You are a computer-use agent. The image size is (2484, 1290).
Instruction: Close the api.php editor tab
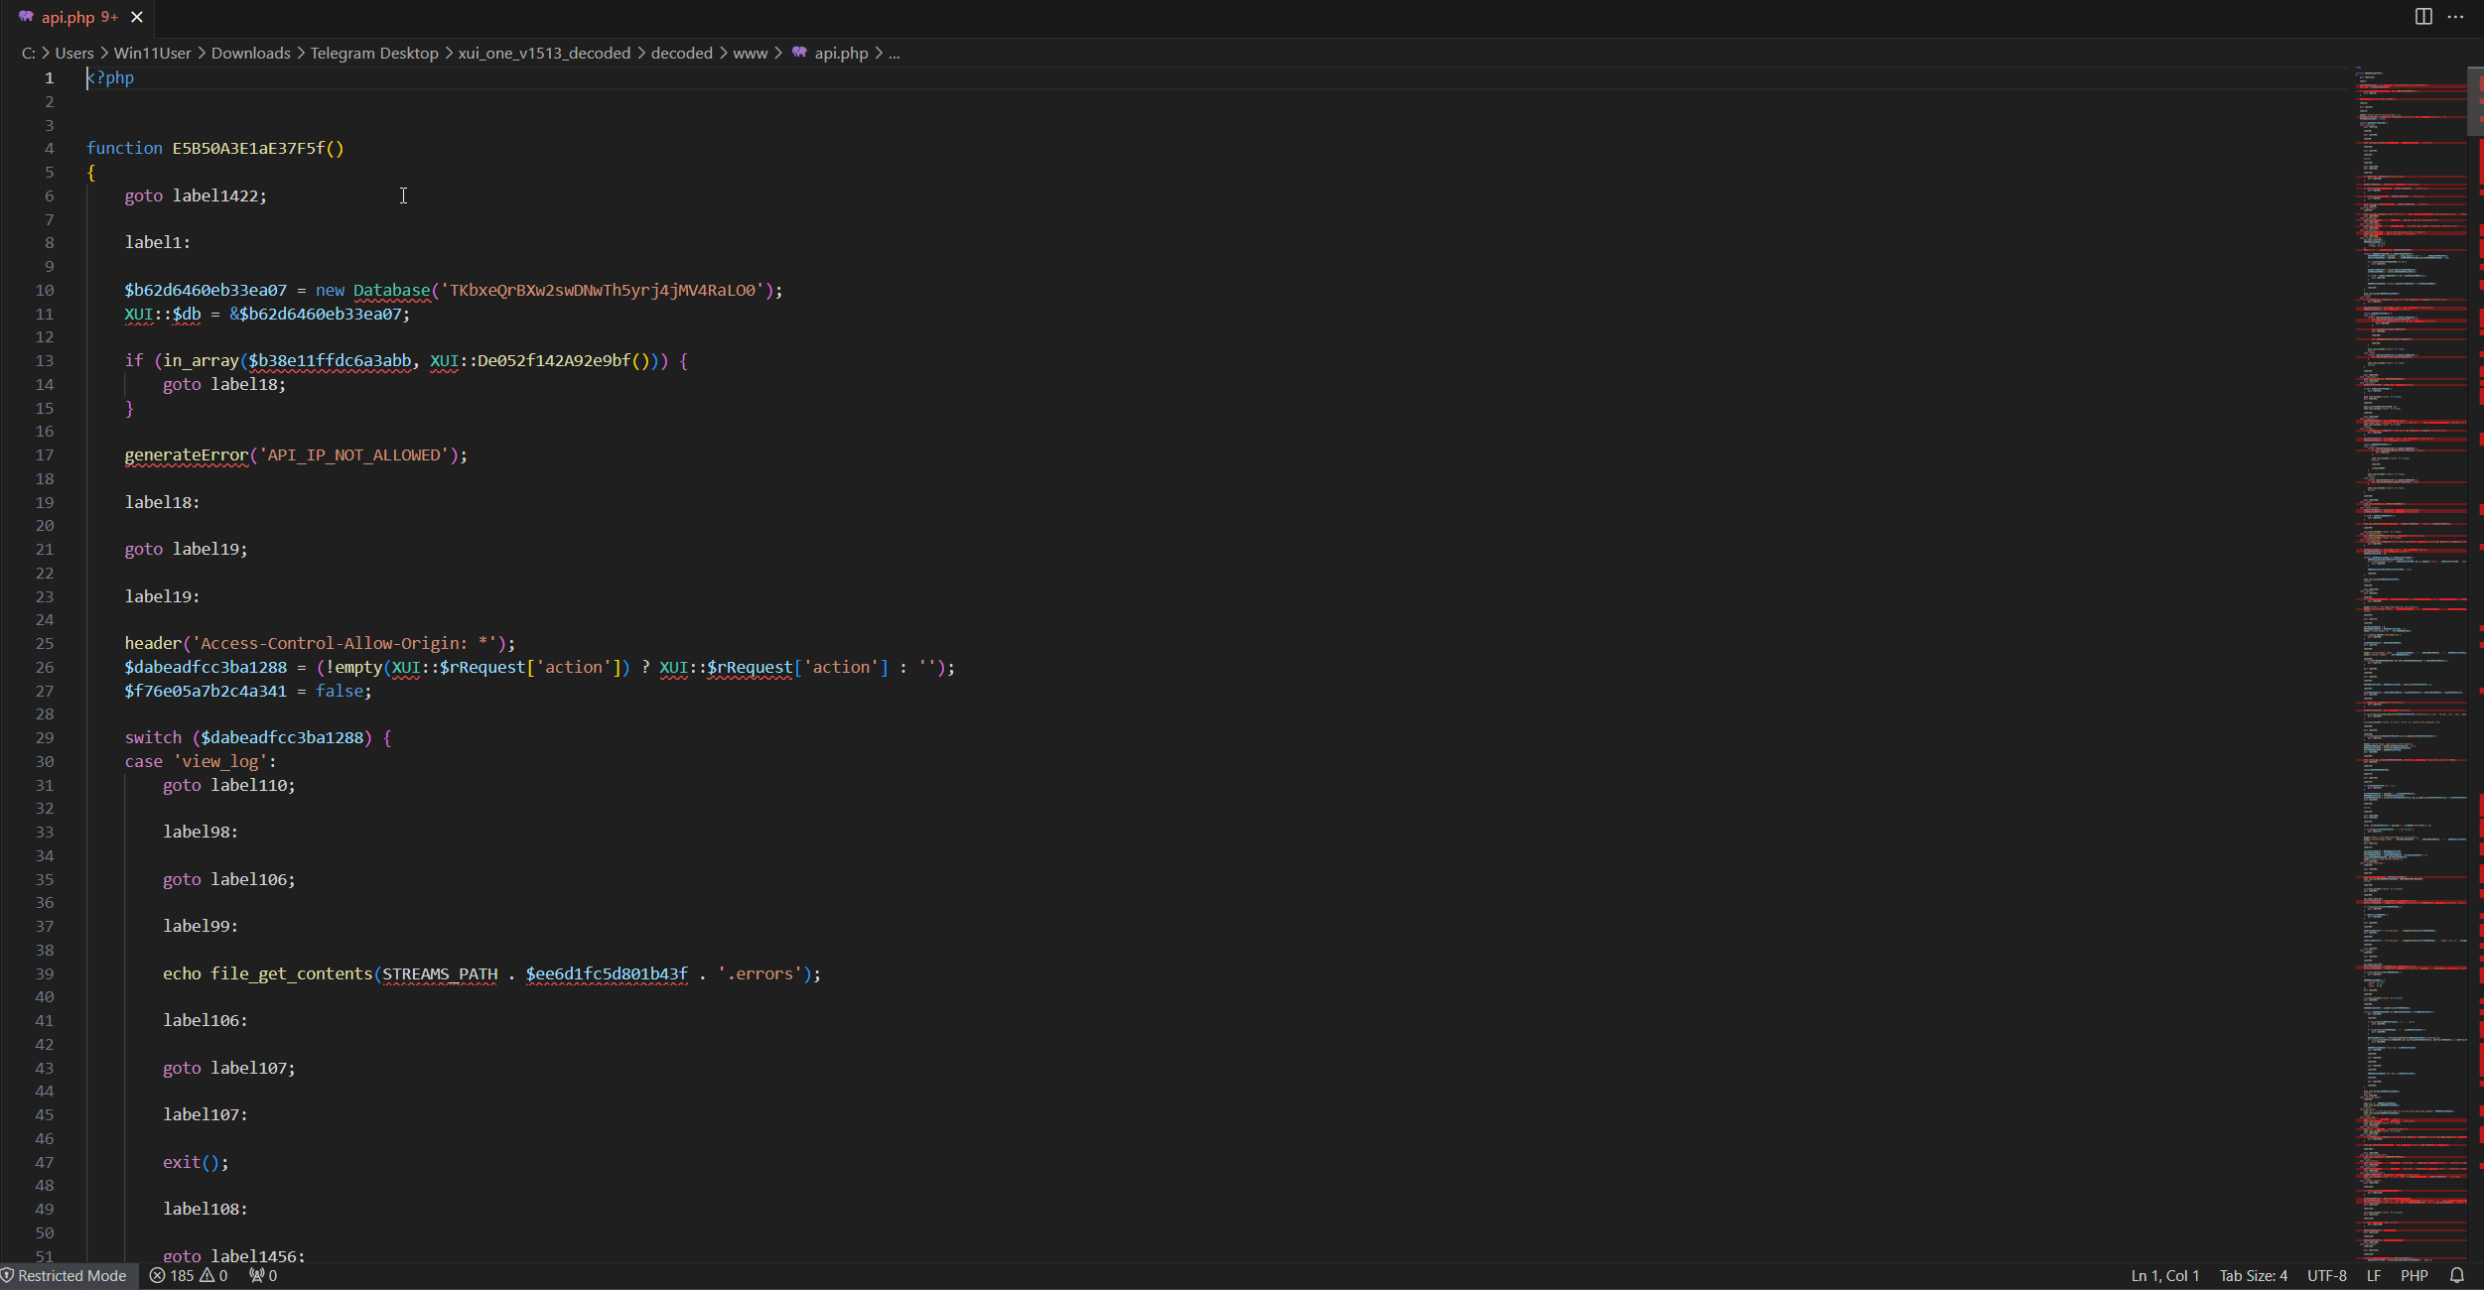coord(137,17)
